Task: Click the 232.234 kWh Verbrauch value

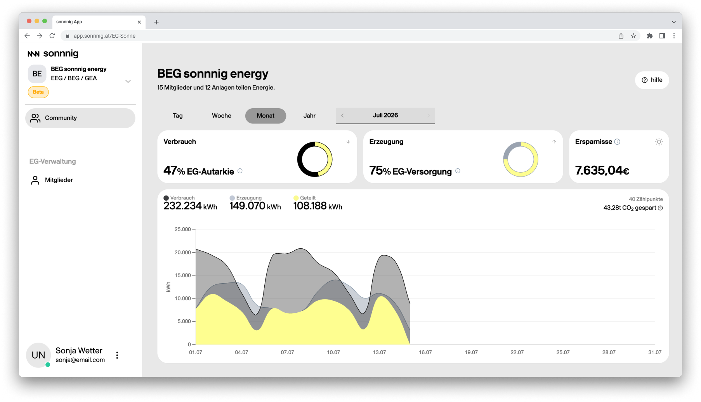Action: [x=190, y=206]
